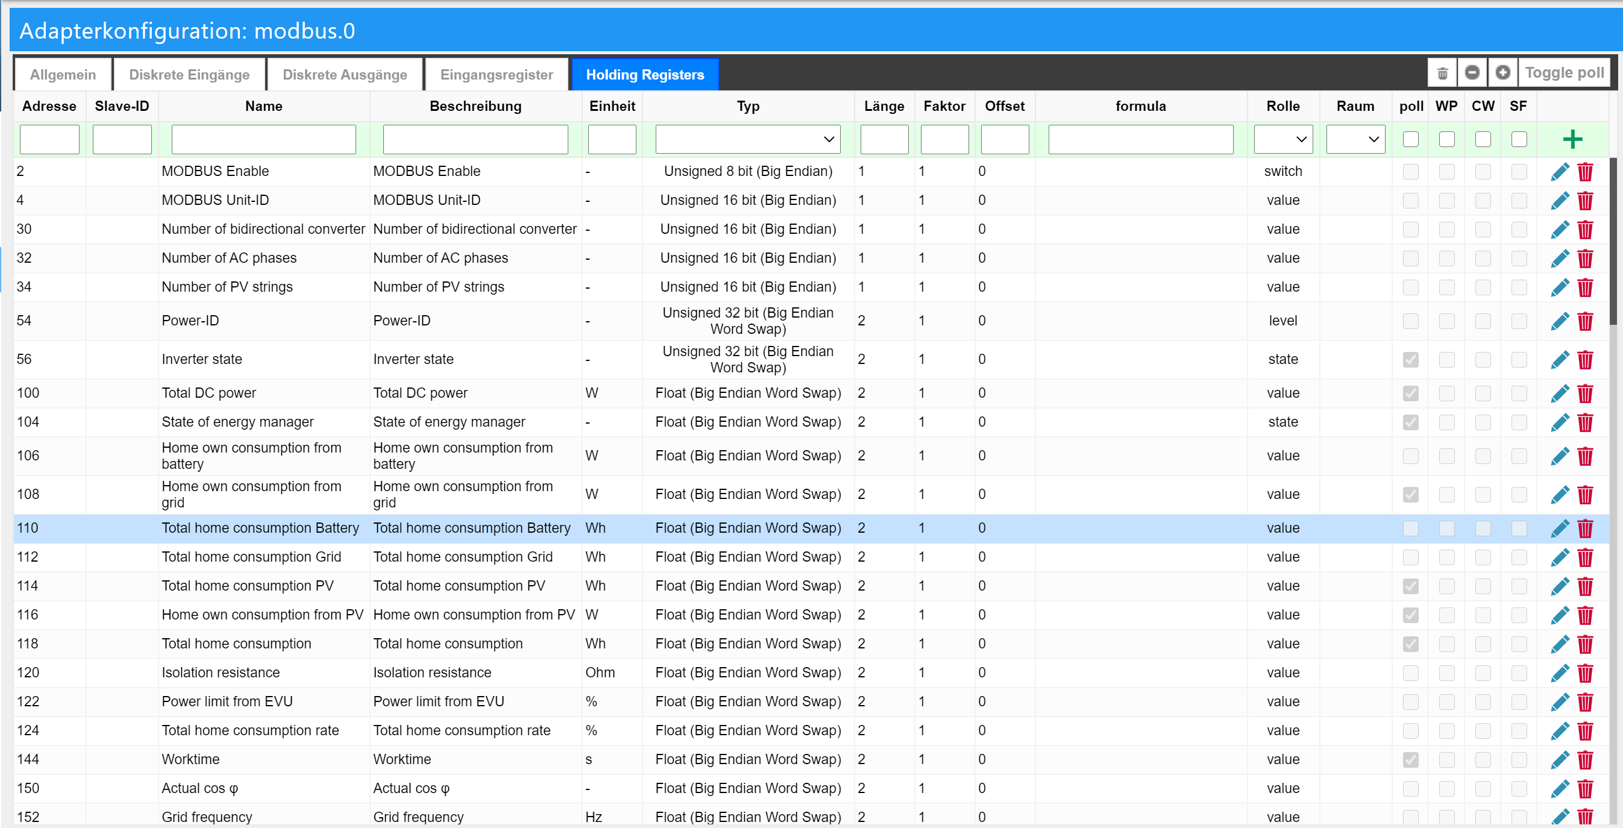Open the Typ filter dropdown
This screenshot has width=1623, height=828.
(748, 139)
